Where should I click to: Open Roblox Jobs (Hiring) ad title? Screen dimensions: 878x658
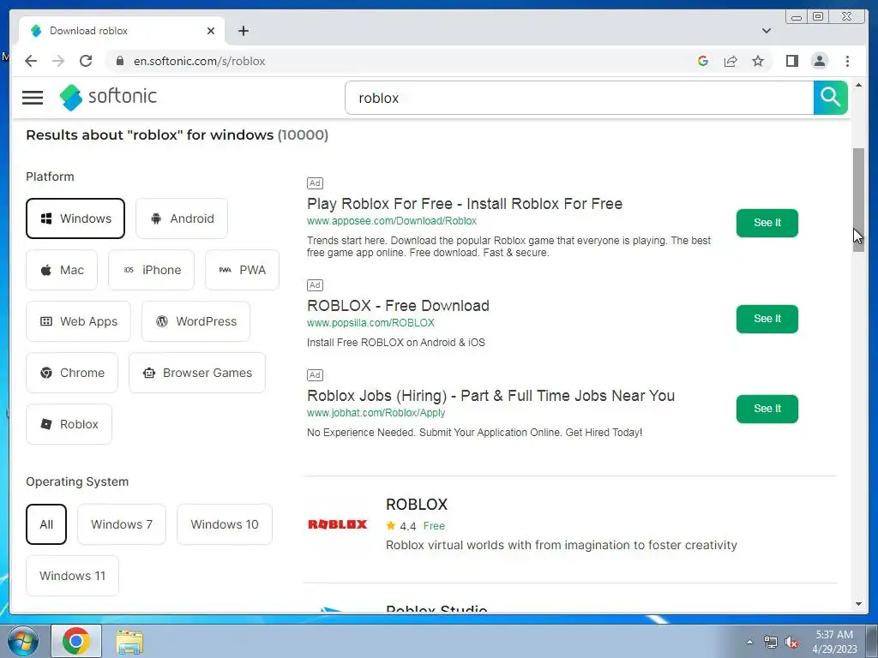[x=490, y=396]
